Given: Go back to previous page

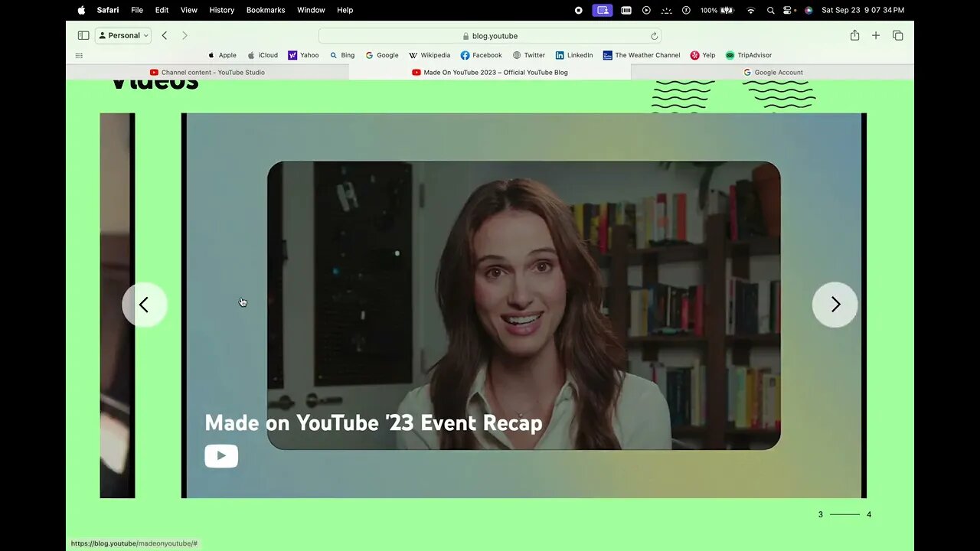Looking at the screenshot, I should (x=164, y=35).
